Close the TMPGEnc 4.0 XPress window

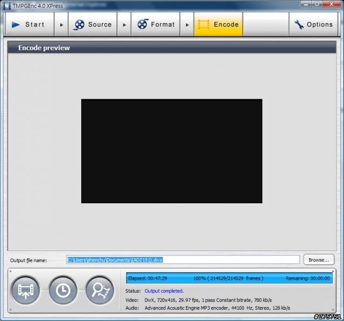332,4
